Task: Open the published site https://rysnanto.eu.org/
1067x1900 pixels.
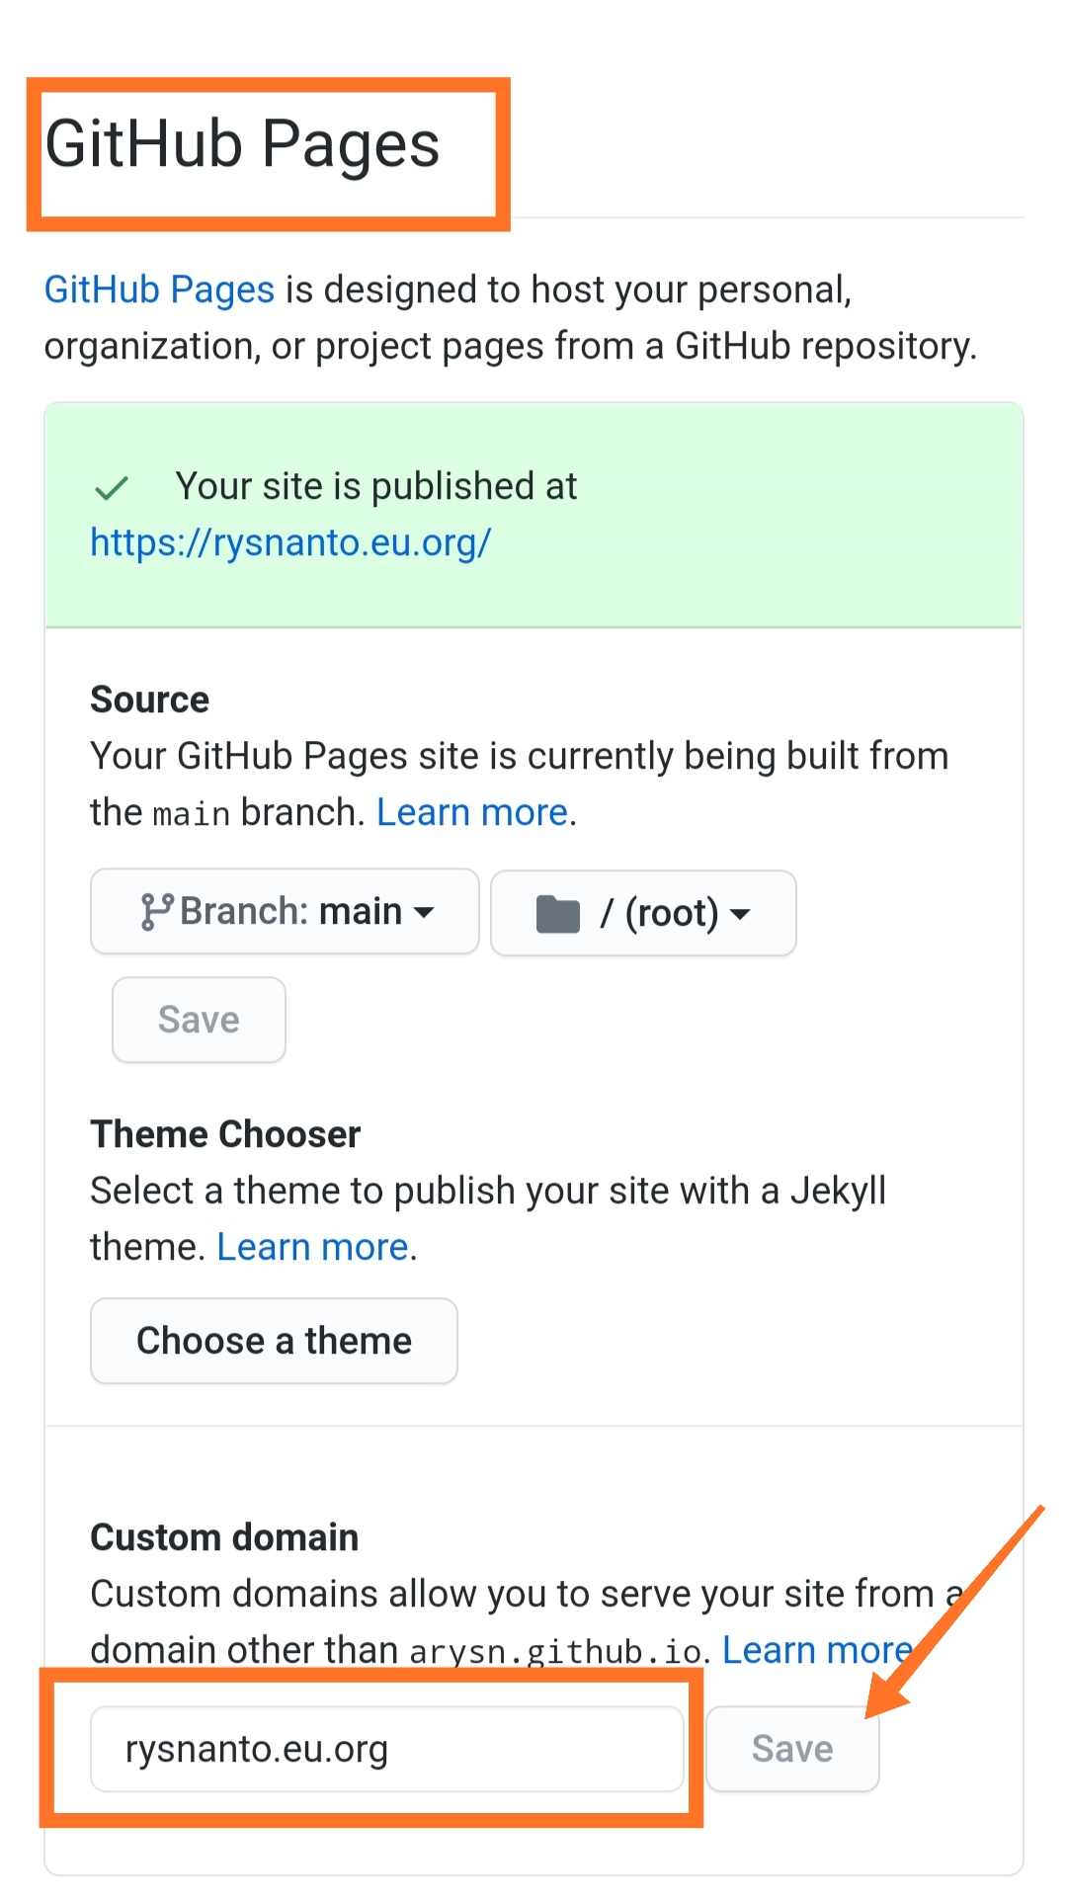Action: [290, 542]
